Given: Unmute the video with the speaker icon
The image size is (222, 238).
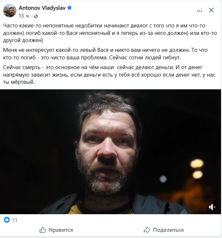Looking at the screenshot, I should [x=212, y=207].
